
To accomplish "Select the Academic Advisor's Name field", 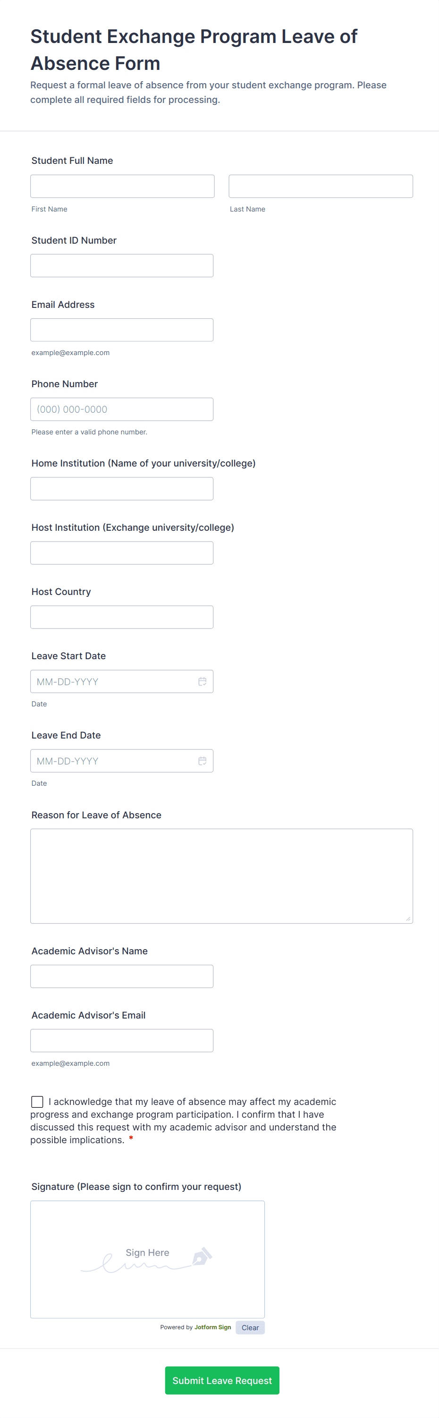I will tap(122, 976).
